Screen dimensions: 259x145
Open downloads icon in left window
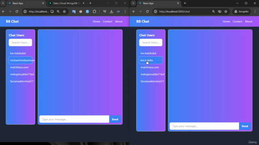click(112, 12)
